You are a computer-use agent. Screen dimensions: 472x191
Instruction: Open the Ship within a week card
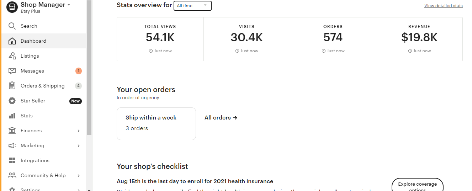tap(156, 124)
